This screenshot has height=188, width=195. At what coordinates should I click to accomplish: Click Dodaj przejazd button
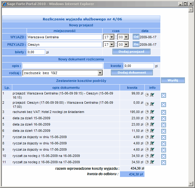131,52
